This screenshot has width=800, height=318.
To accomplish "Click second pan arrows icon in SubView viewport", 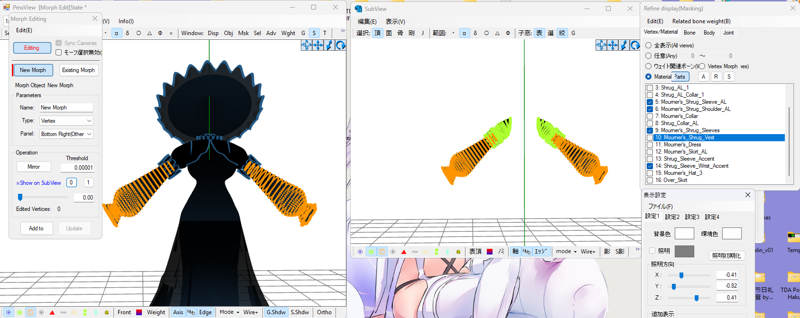I will (613, 45).
